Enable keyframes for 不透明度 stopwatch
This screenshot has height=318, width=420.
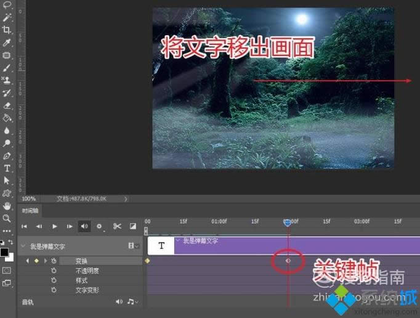click(54, 271)
